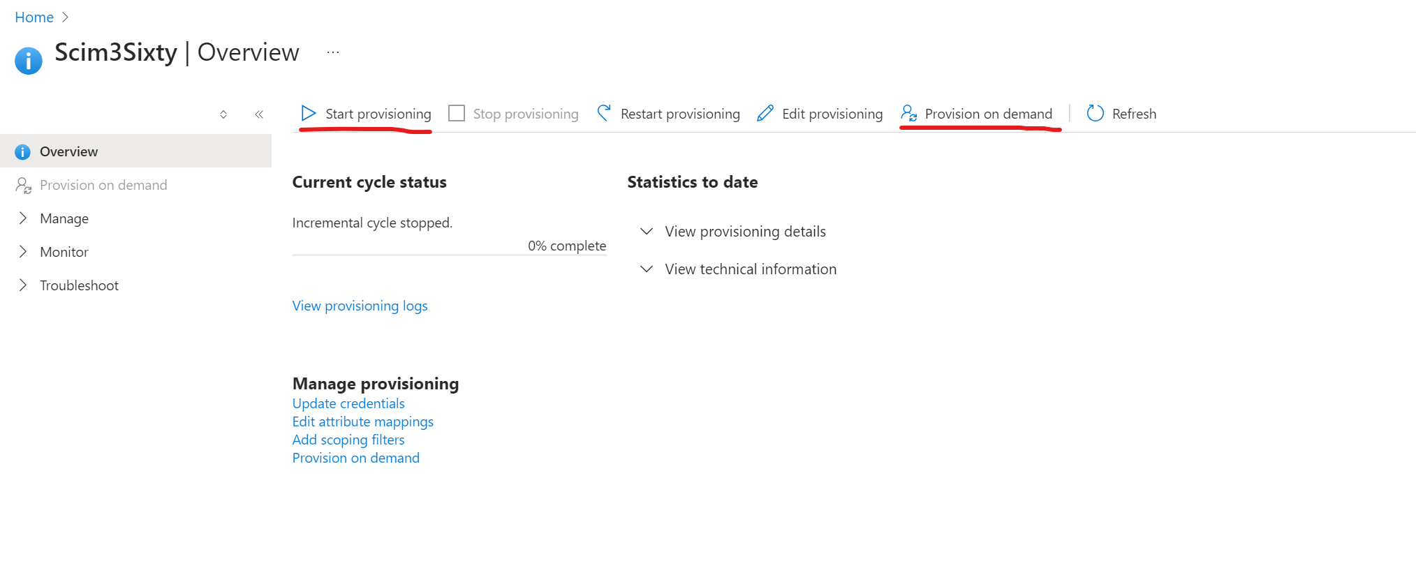The height and width of the screenshot is (568, 1416).
Task: Open the ellipsis more options menu
Action: [x=333, y=52]
